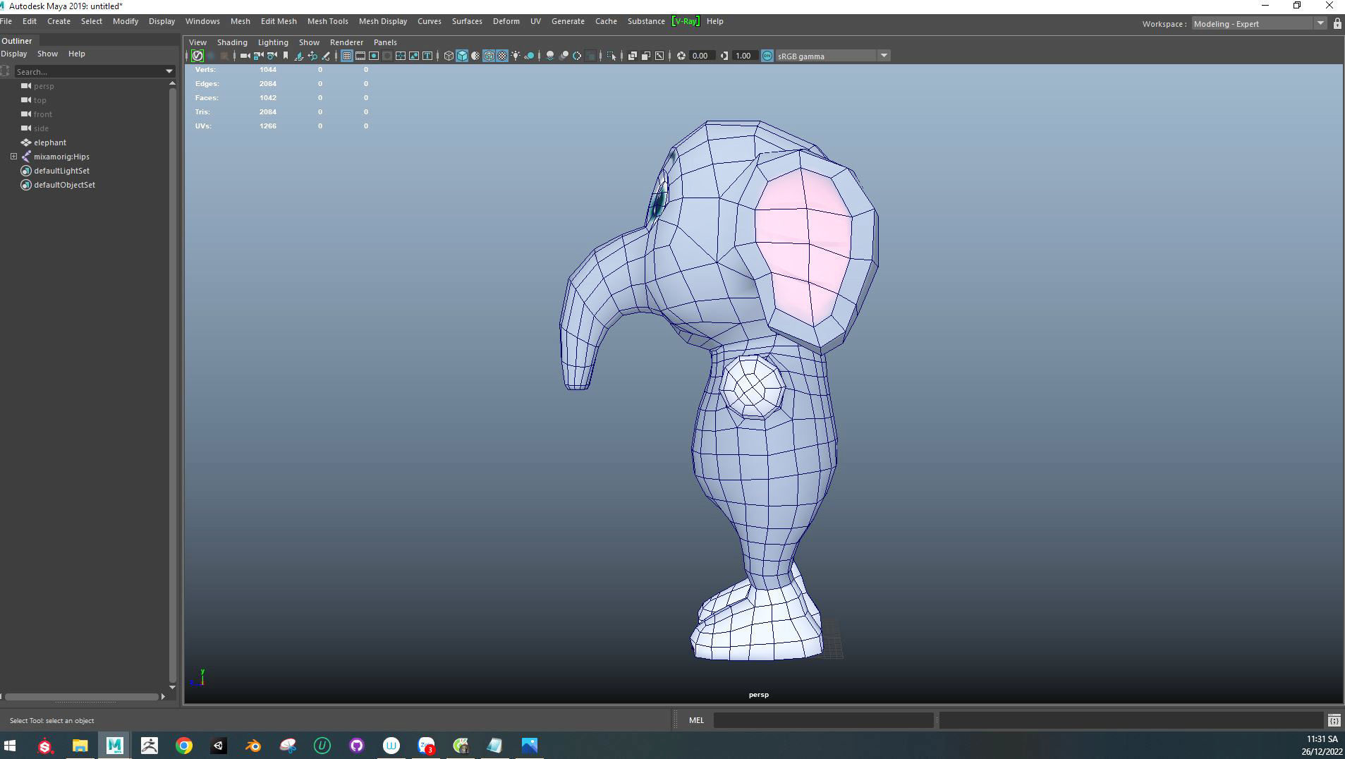Select the elephant mesh in Outliner
The width and height of the screenshot is (1345, 759).
click(50, 142)
